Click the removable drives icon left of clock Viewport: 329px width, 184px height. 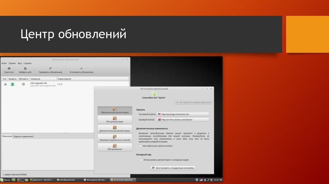coord(211,180)
